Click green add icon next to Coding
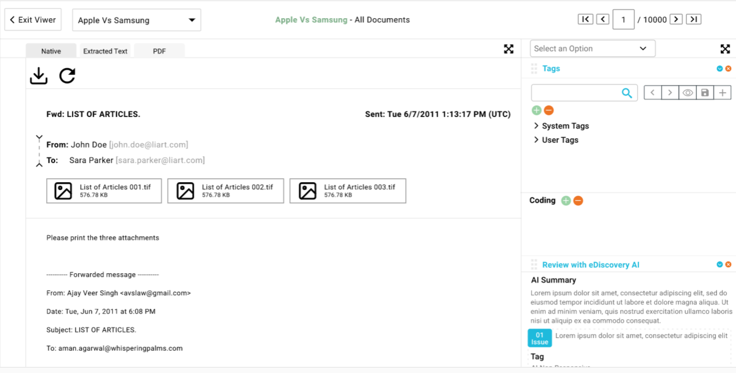 tap(566, 201)
